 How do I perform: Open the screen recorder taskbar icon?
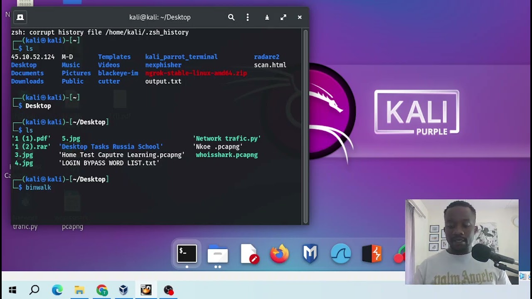168,290
